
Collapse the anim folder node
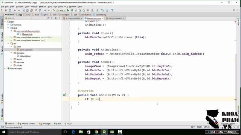coord(11,46)
